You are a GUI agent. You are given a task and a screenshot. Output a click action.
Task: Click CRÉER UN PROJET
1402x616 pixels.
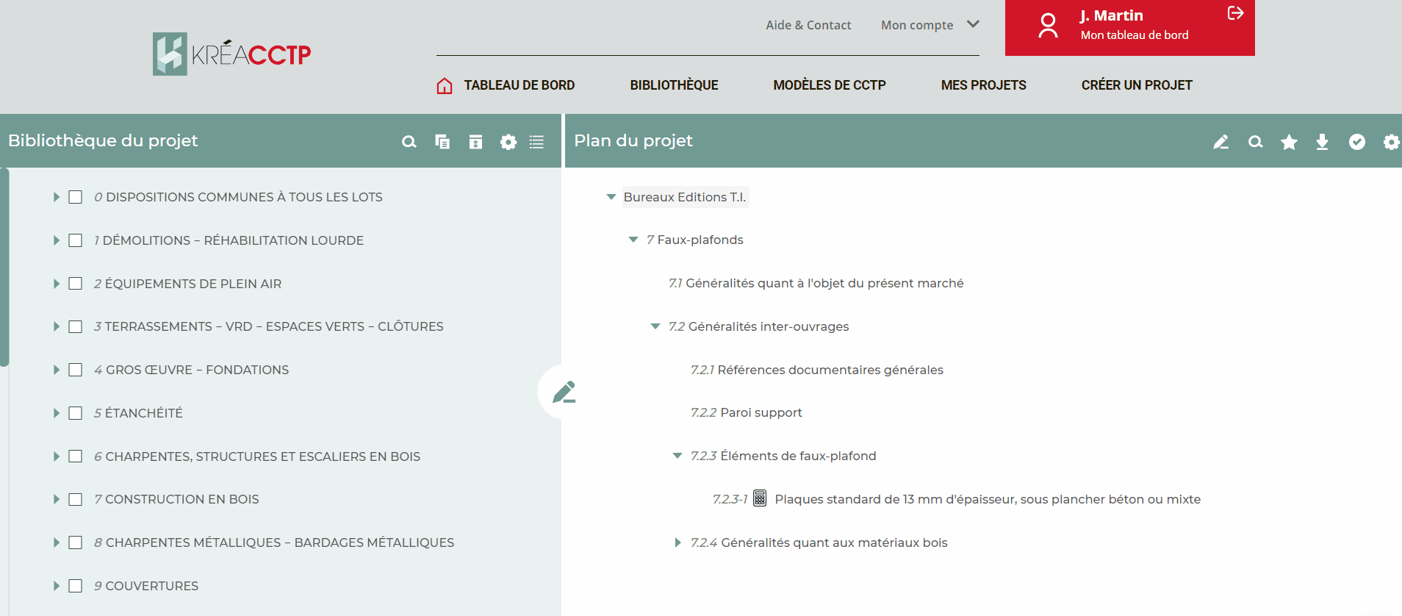(1136, 85)
